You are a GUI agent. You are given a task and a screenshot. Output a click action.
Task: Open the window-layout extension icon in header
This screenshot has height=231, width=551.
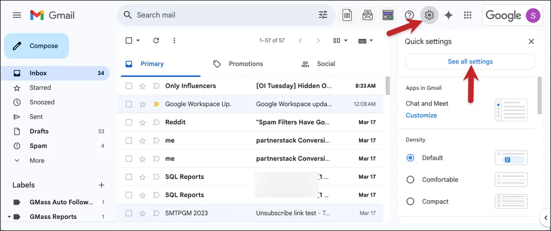tap(388, 15)
